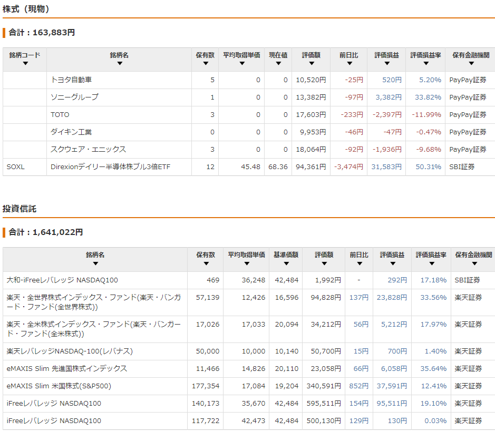Click the スクウェア・エニックス stock name

point(89,149)
